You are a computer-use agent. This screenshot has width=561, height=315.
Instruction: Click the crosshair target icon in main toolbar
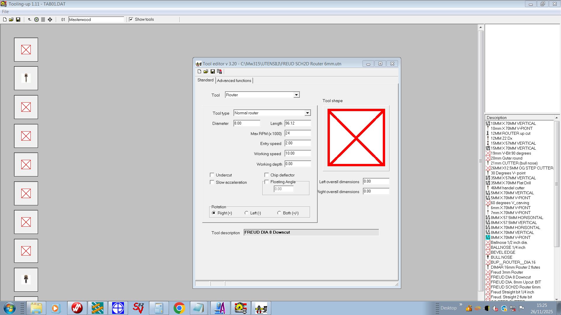point(50,20)
